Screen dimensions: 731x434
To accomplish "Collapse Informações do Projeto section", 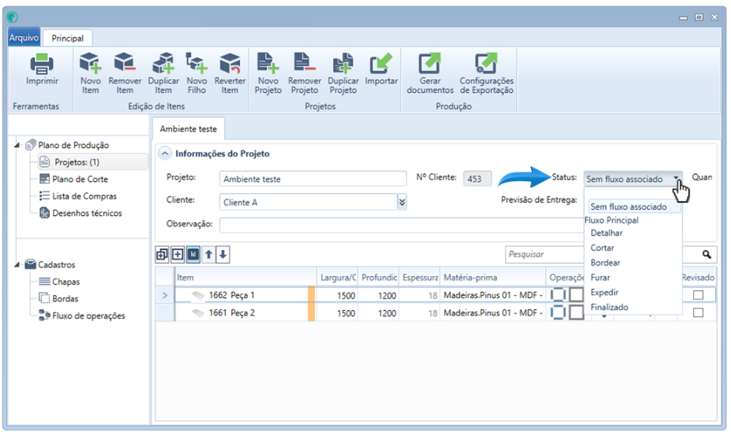I will [x=165, y=153].
